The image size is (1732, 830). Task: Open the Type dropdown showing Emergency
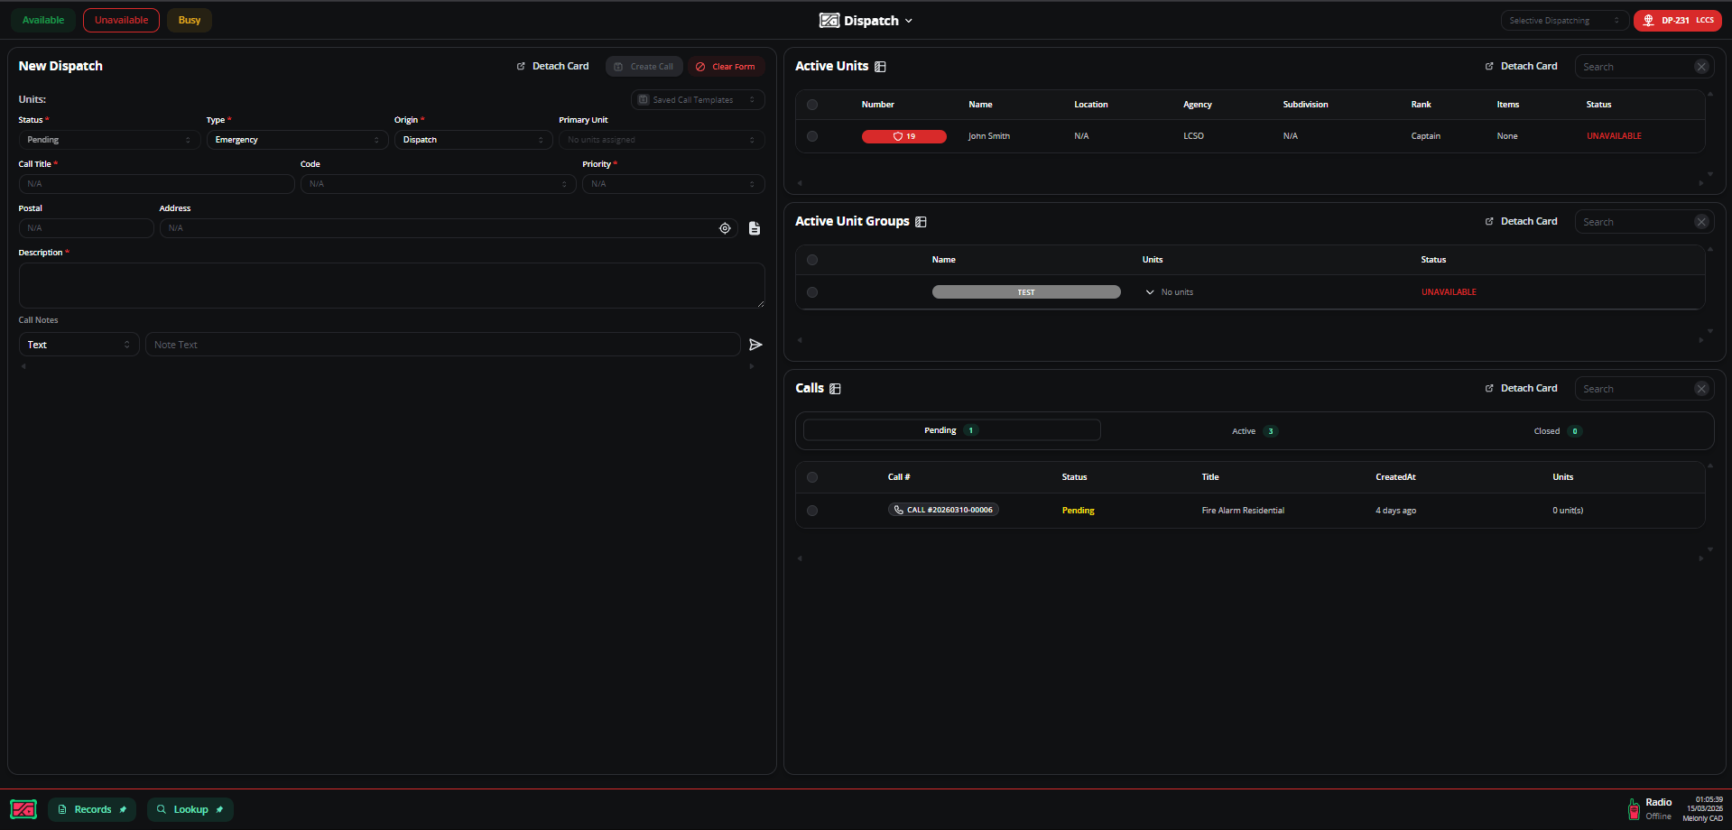[297, 140]
